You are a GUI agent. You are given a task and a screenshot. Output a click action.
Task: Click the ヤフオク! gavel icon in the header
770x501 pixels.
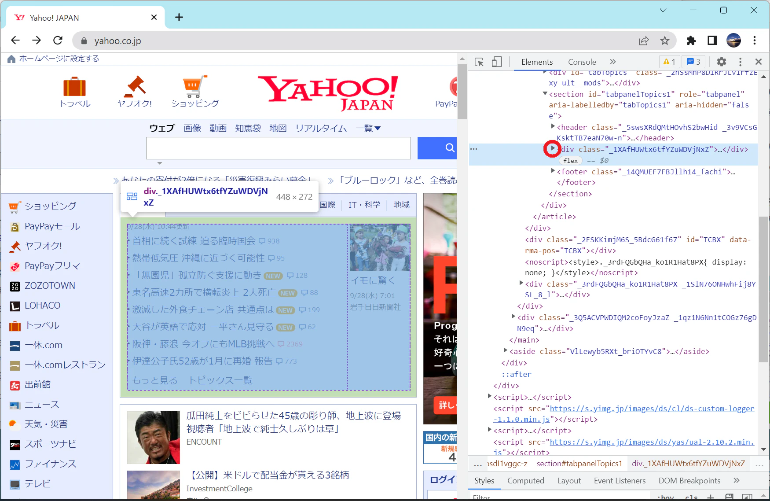tap(135, 86)
